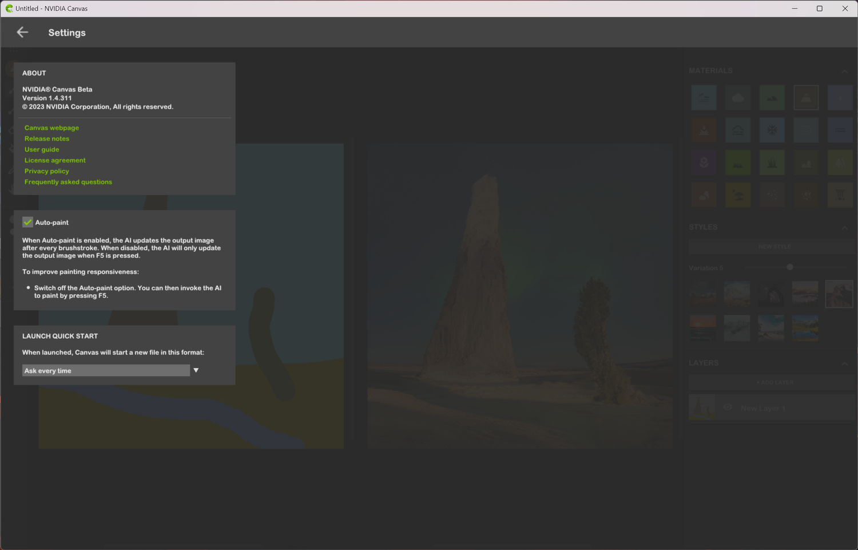Pick the lake reflection with trees style
The width and height of the screenshot is (858, 550).
click(805, 328)
